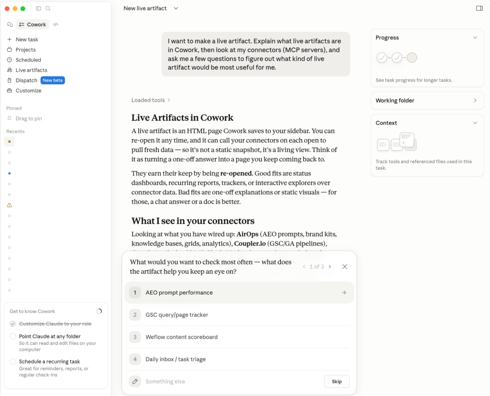Image resolution: width=490 pixels, height=396 pixels.
Task: Open the code mode icon beside Cowork
Action: tap(56, 24)
